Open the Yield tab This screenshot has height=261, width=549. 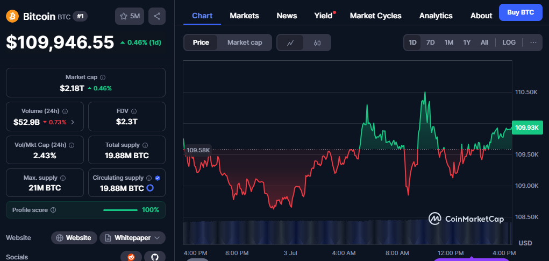pos(323,16)
